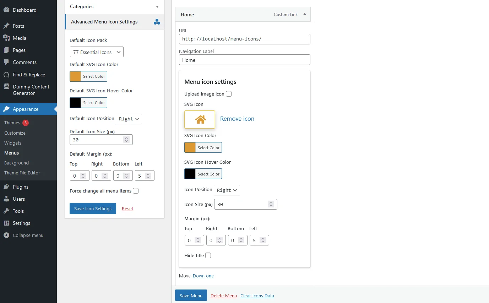The width and height of the screenshot is (489, 303).
Task: Click the Navigation Label input field
Action: coord(245,60)
